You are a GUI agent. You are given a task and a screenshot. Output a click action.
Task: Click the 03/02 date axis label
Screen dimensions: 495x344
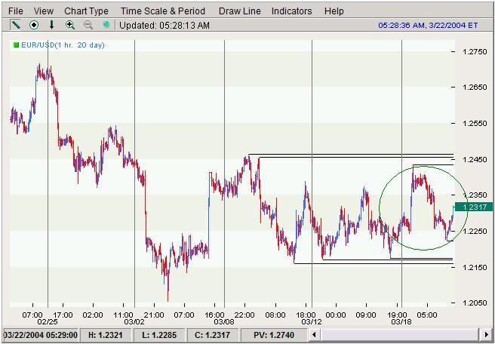click(134, 321)
